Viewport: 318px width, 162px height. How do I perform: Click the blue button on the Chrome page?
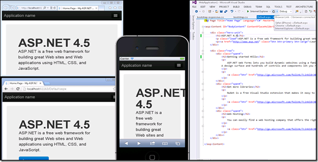pyautogui.click(x=34, y=158)
